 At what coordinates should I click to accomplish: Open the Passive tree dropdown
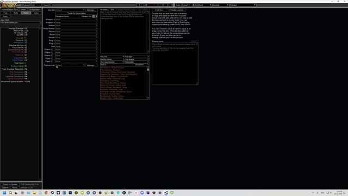tap(70, 65)
